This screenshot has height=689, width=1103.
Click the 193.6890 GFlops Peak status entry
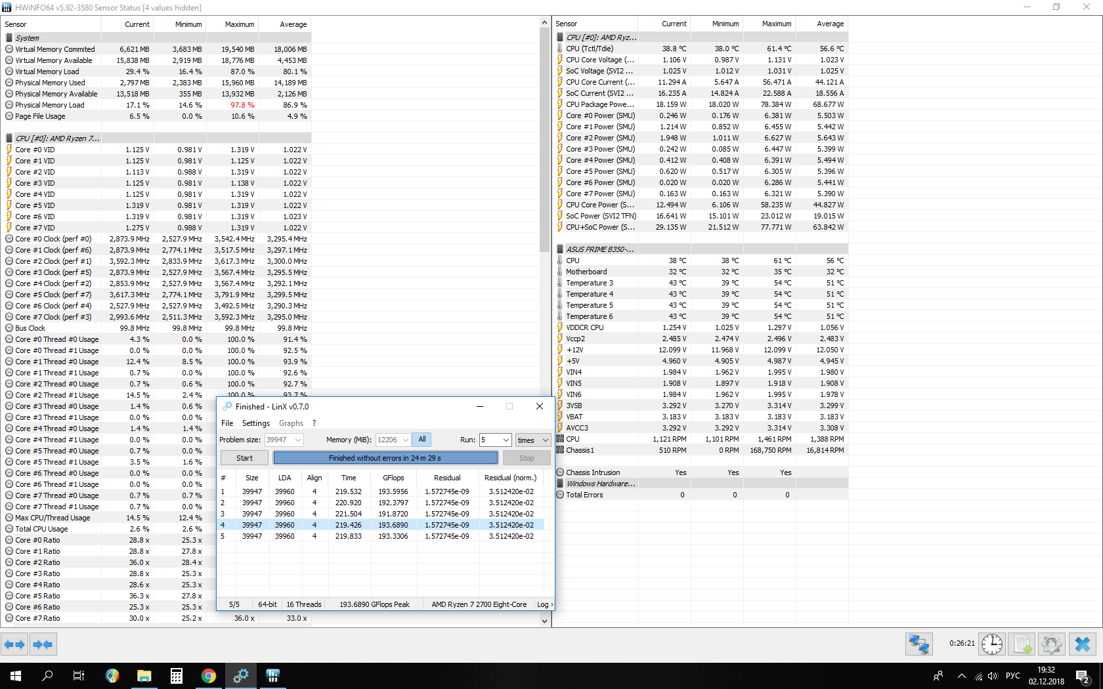[x=374, y=604]
